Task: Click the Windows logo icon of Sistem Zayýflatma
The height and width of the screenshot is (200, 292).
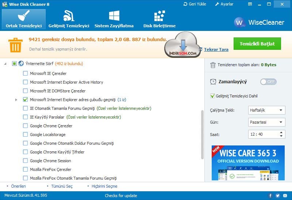Action: (x=114, y=16)
